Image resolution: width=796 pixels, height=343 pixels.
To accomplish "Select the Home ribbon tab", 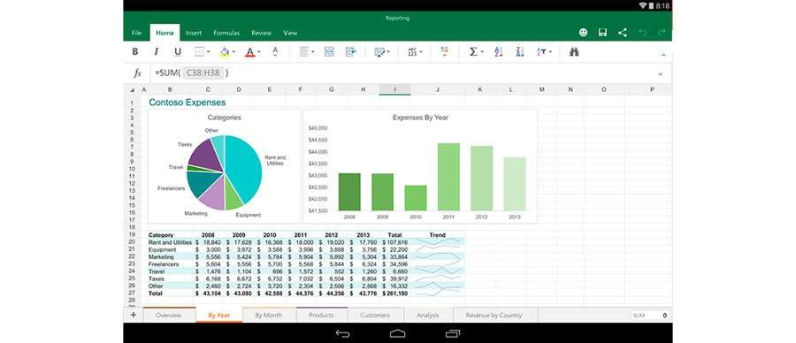I will (165, 33).
